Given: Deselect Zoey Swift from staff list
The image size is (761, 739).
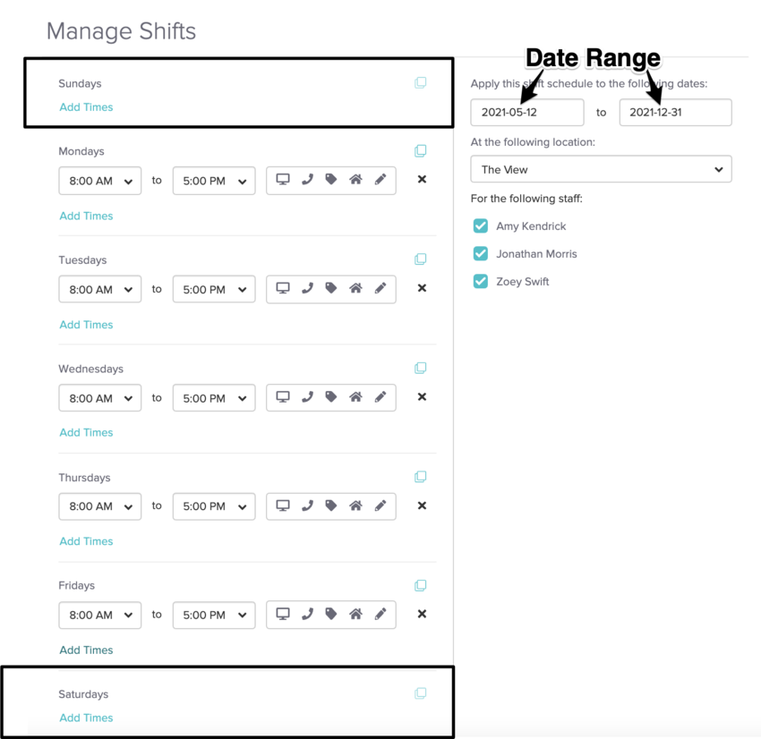Looking at the screenshot, I should [481, 281].
